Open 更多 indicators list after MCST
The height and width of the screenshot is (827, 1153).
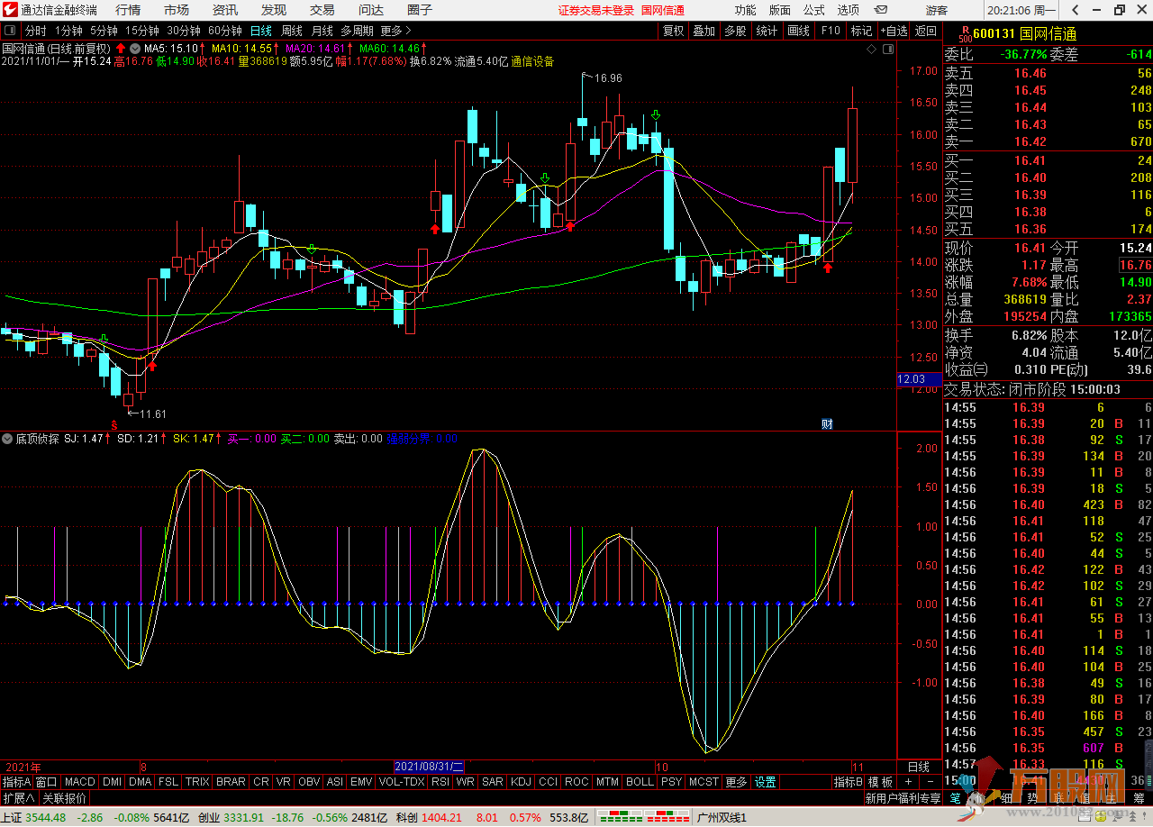736,782
